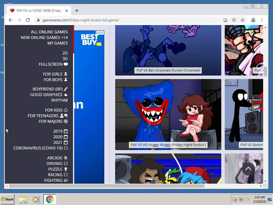Click the FOR MAJORS 18 icon
The height and width of the screenshot is (205, 273).
pos(66,121)
